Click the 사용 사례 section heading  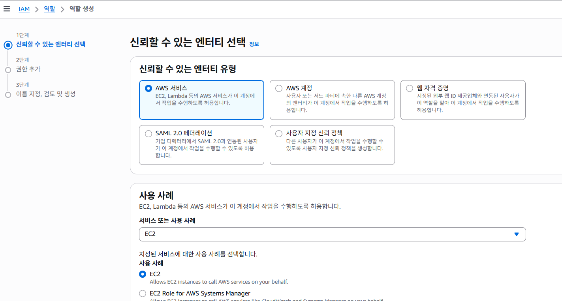click(156, 195)
